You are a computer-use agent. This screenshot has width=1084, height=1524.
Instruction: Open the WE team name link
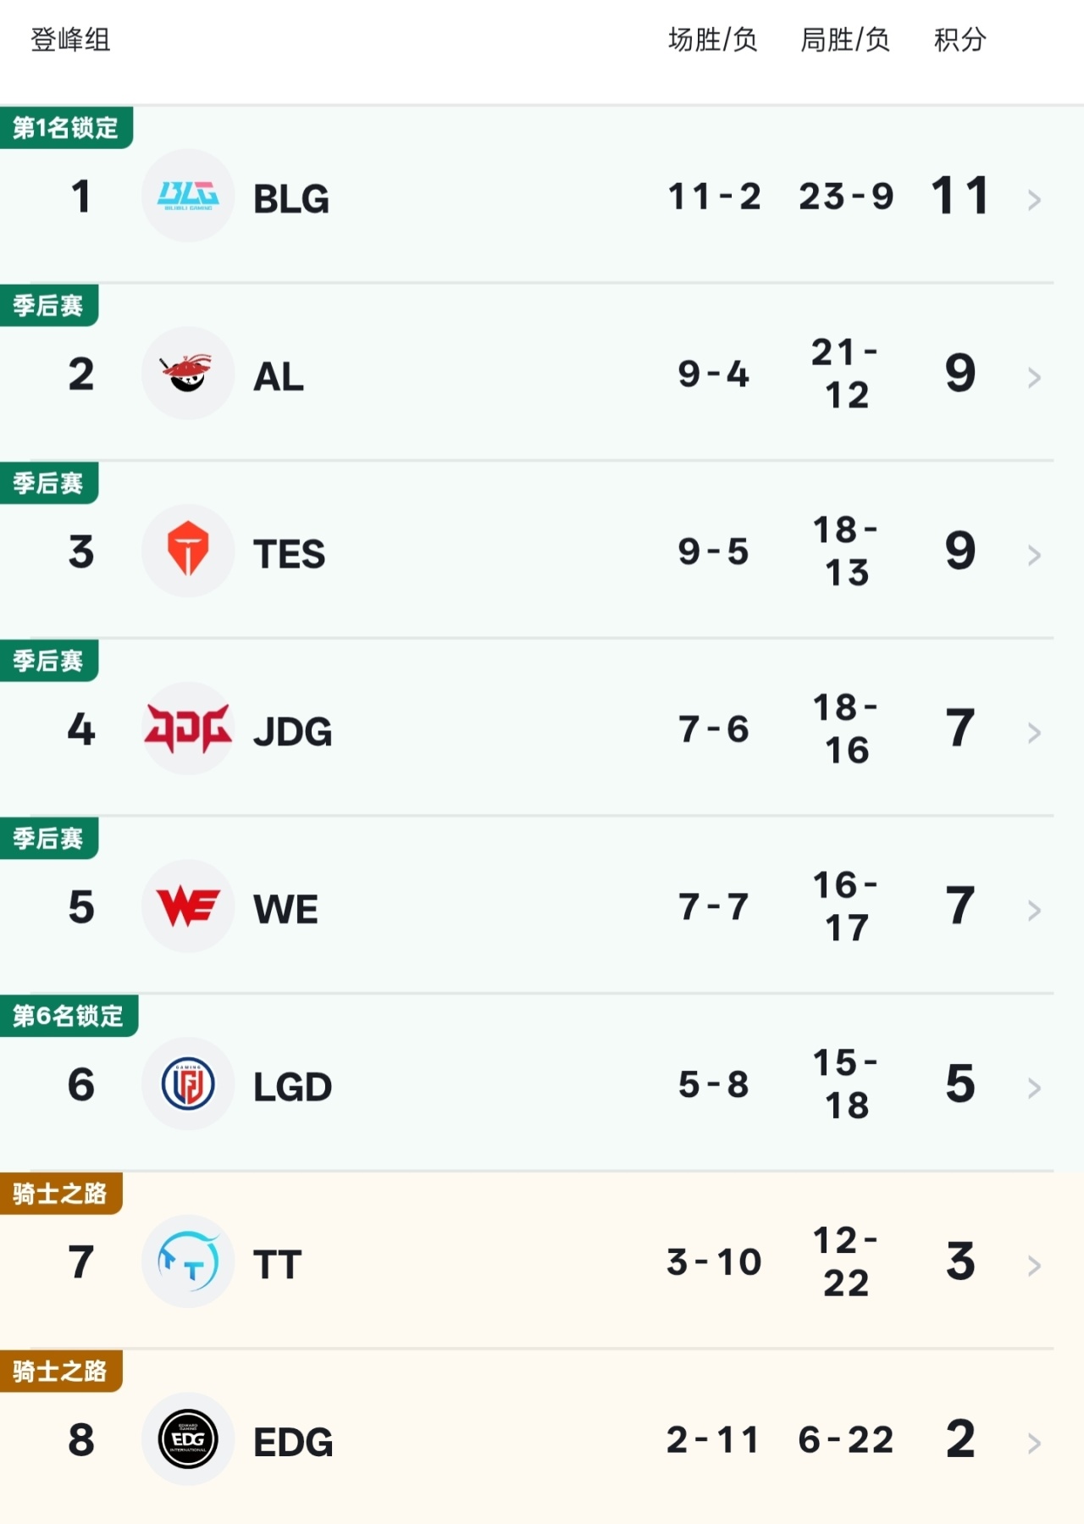285,910
